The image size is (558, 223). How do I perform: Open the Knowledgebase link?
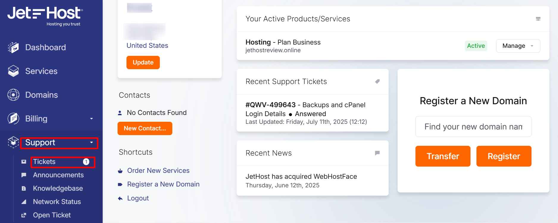click(x=58, y=188)
